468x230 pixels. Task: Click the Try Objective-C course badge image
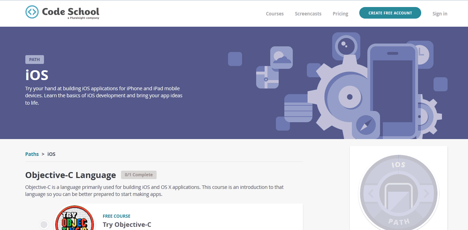tap(75, 218)
